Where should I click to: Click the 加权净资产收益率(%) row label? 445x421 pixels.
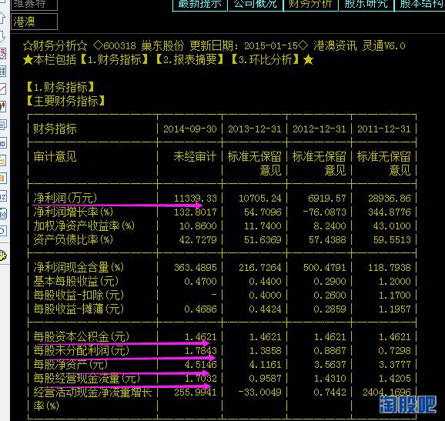point(84,226)
